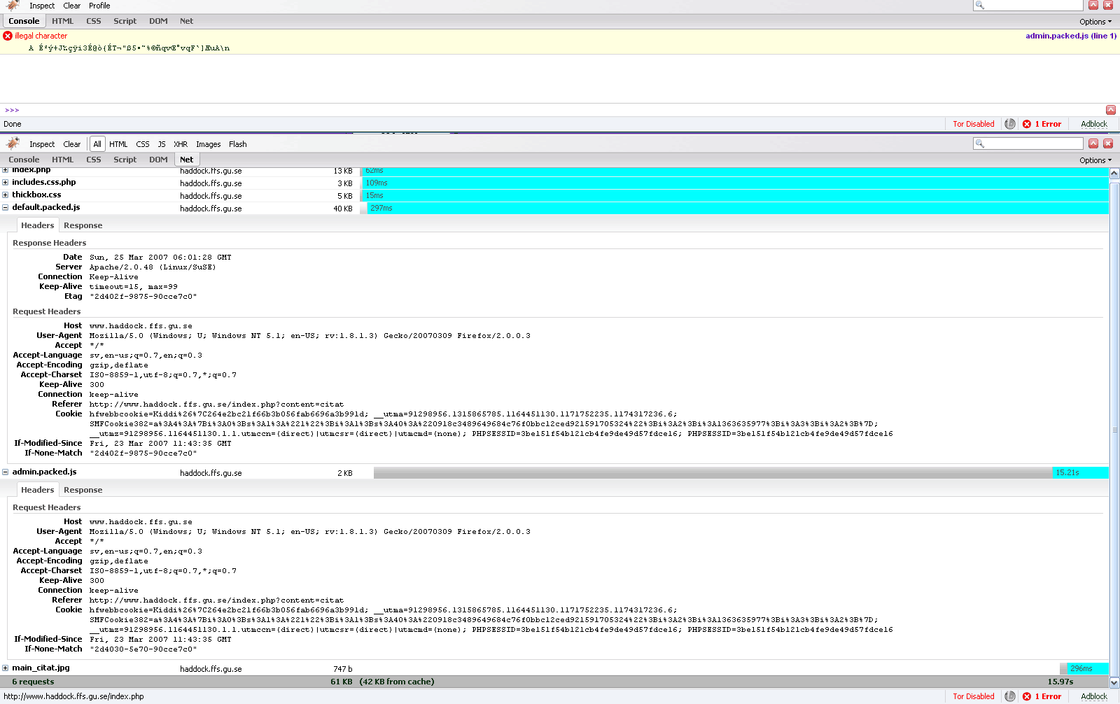
Task: Click Adblock in the upper status bar
Action: (1094, 124)
